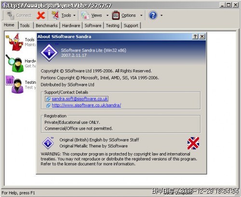Click 'Distributed by SiSoftware Ltd' text
This screenshot has width=241, height=197.
(x=67, y=85)
